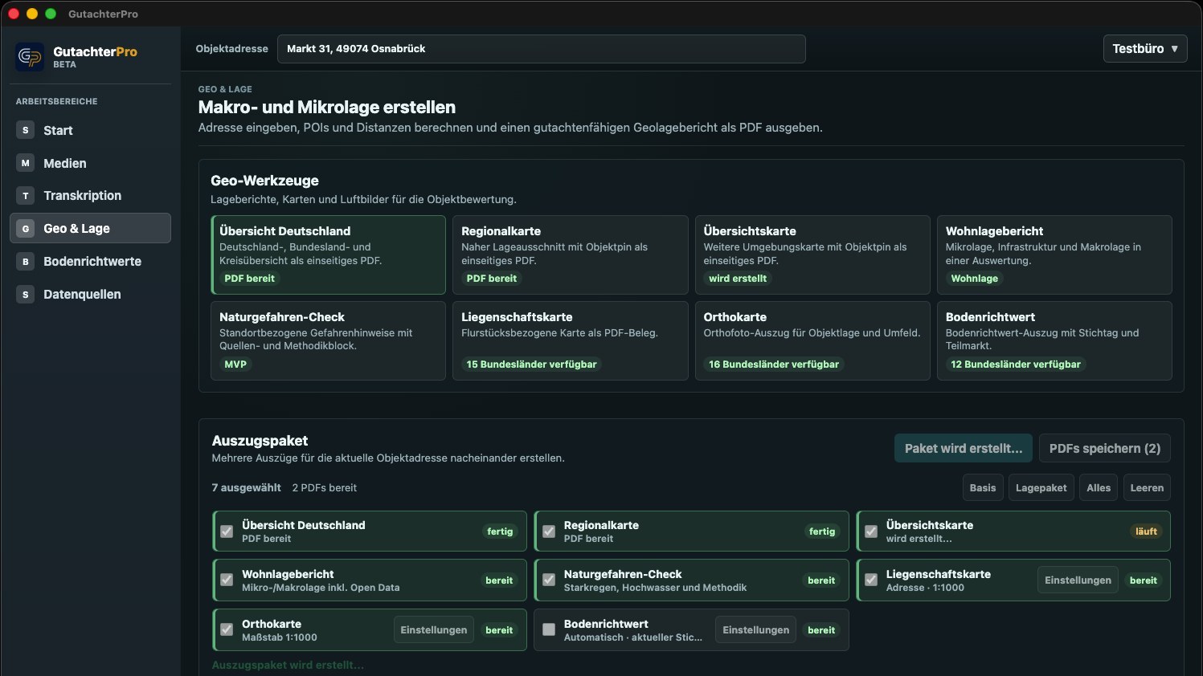
Task: Click the 7 ausgewählt label
Action: 247,487
